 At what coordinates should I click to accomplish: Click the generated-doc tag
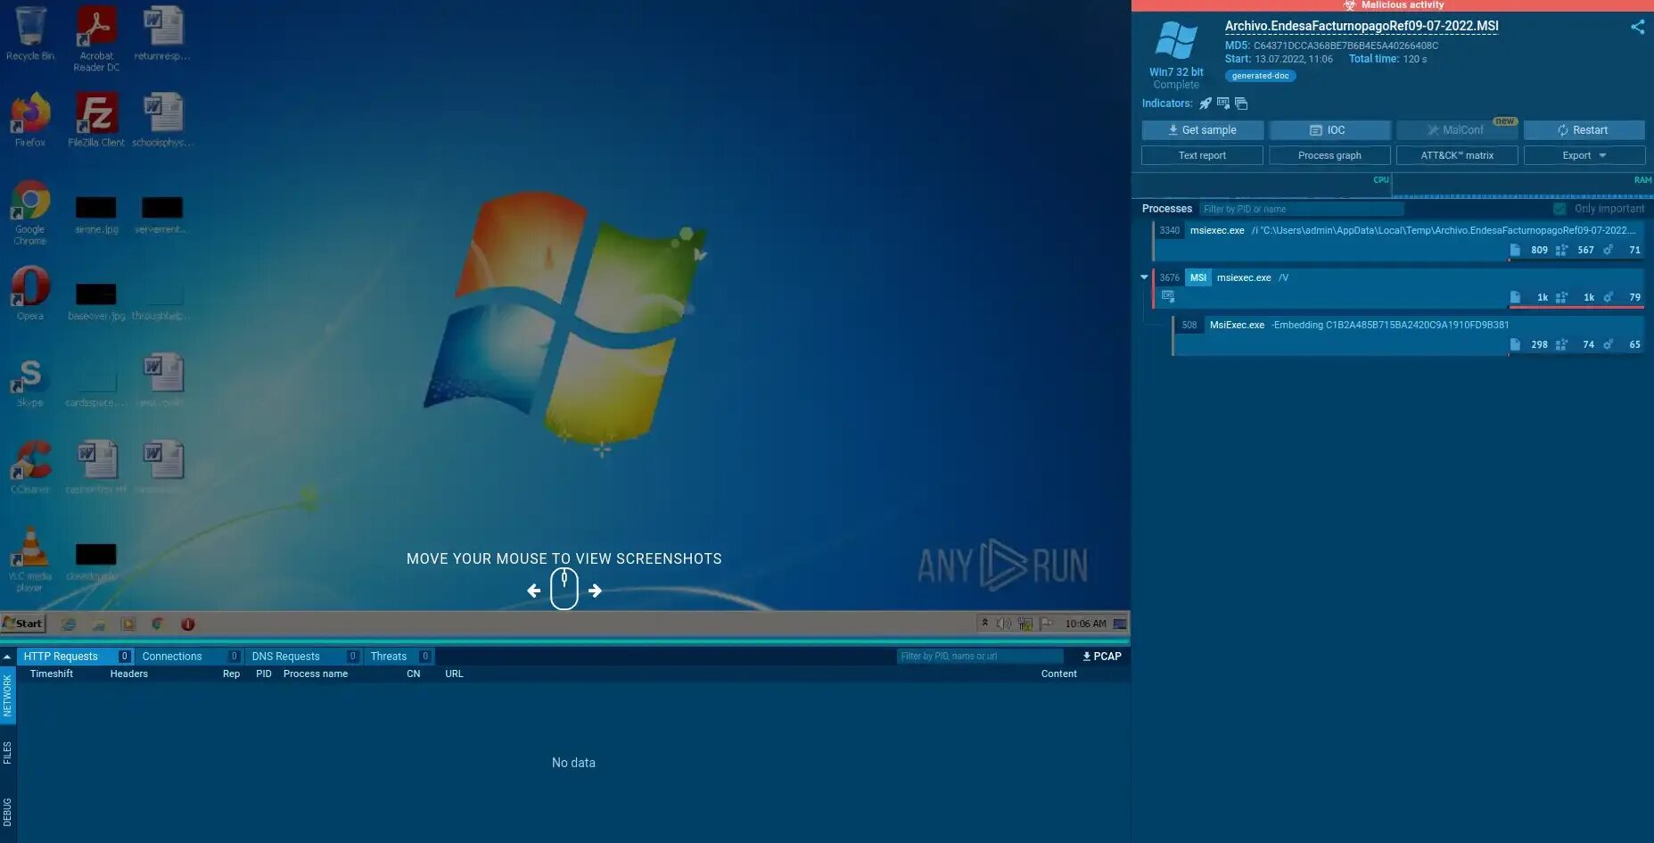(1260, 76)
